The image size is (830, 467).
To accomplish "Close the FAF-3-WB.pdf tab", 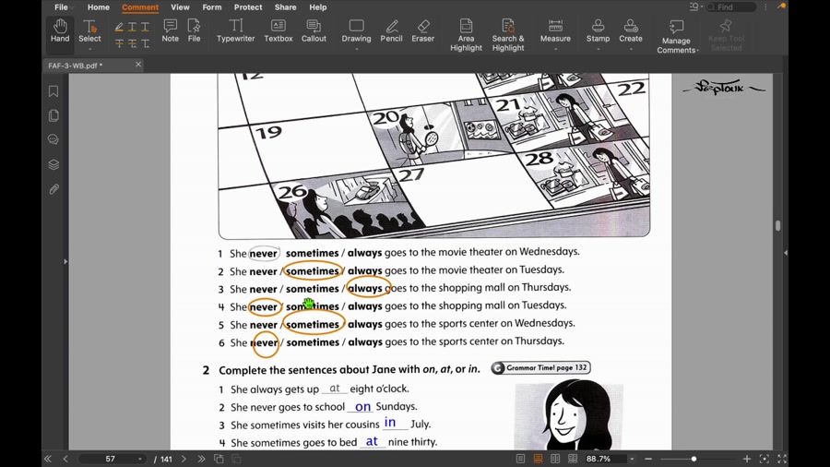I will (x=138, y=64).
